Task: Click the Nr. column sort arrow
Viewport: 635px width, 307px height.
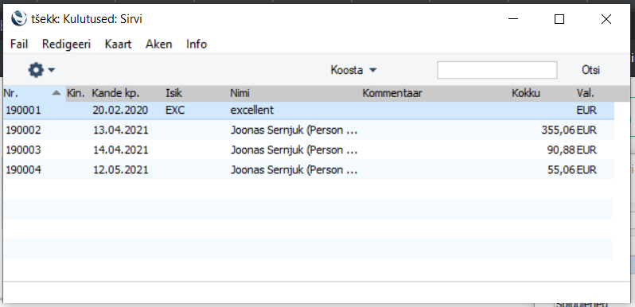Action: tap(56, 94)
